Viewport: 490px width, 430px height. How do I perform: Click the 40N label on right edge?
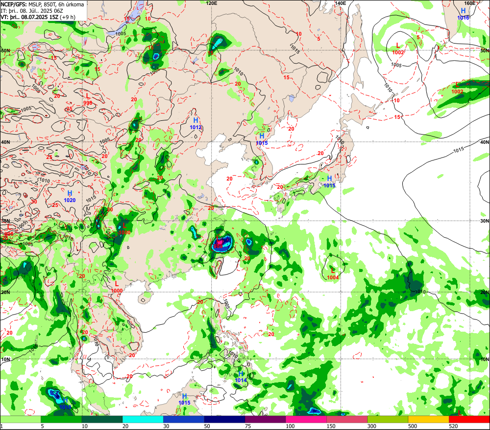[x=485, y=142]
